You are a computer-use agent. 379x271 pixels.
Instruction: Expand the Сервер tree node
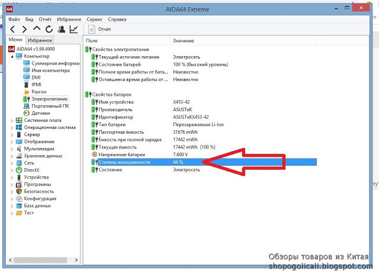click(12, 135)
